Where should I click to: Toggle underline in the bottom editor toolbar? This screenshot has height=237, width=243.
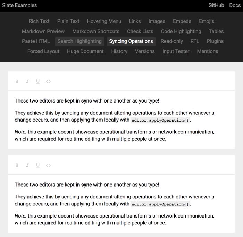tap(38, 165)
